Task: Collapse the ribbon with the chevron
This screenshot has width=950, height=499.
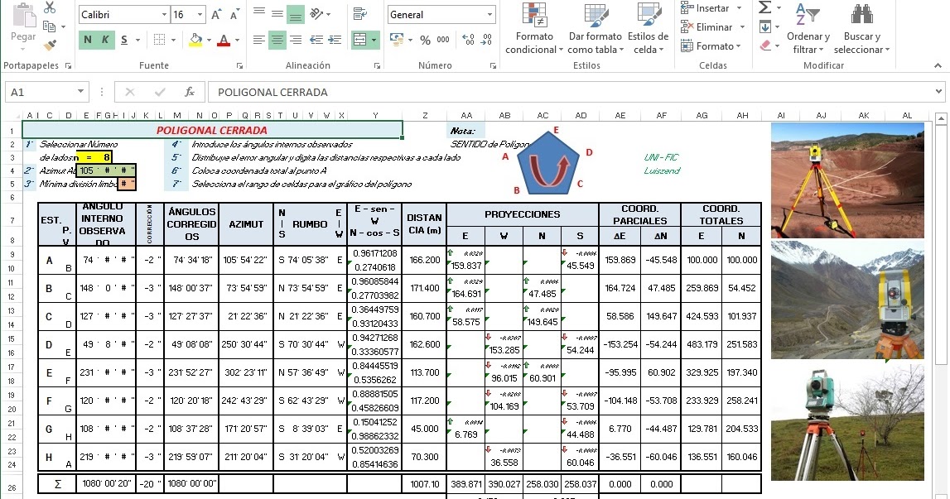Action: [938, 65]
